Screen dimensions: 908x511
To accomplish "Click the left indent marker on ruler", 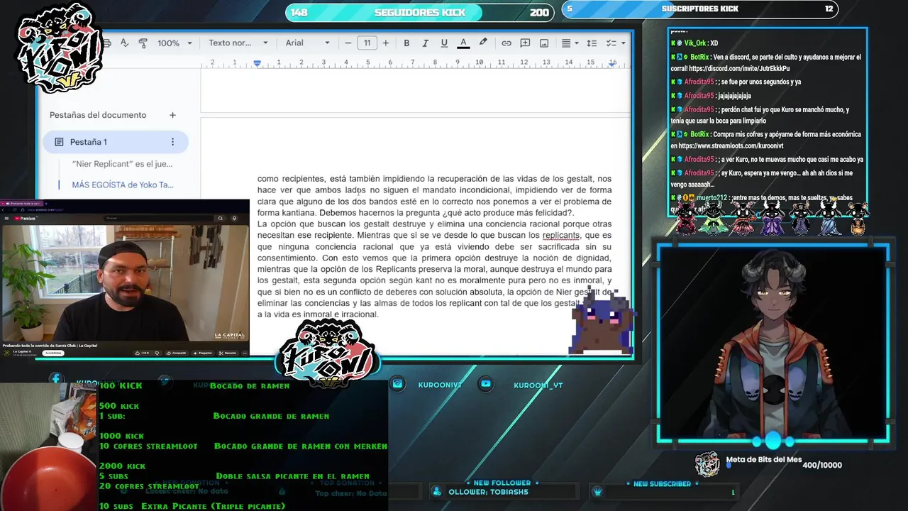I will pyautogui.click(x=257, y=63).
